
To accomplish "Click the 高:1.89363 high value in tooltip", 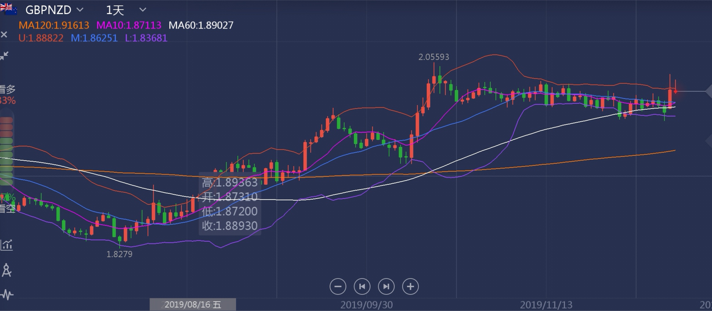I will [x=230, y=182].
